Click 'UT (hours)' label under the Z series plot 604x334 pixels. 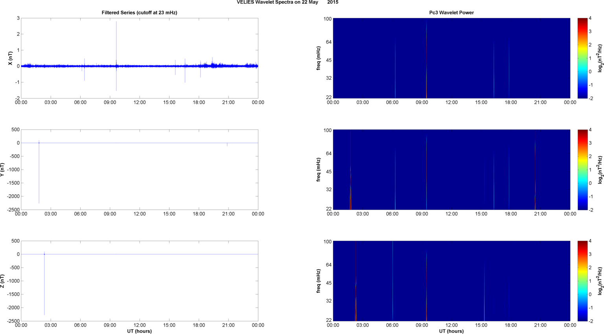point(139,331)
